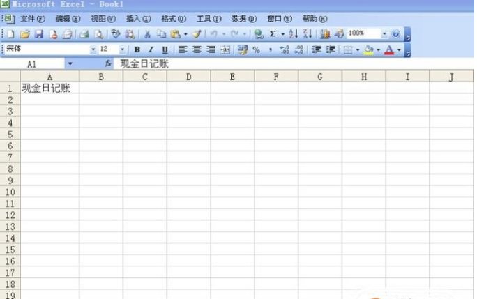Expand the font name dropdown

(93, 49)
